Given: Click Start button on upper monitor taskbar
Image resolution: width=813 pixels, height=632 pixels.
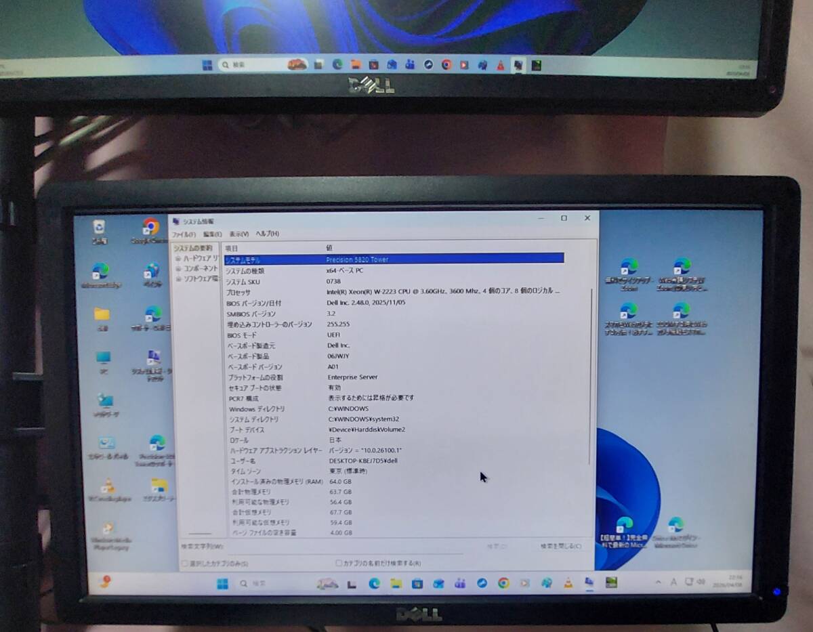Looking at the screenshot, I should [207, 65].
